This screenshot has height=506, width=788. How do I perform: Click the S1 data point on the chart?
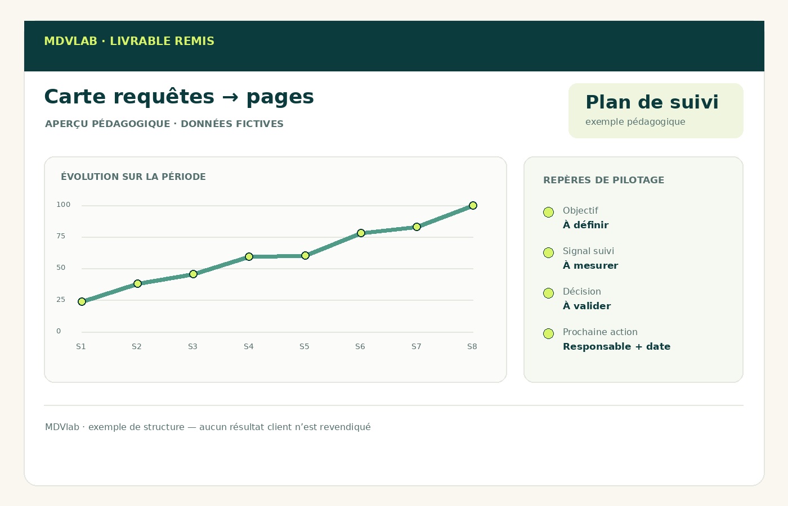click(82, 302)
